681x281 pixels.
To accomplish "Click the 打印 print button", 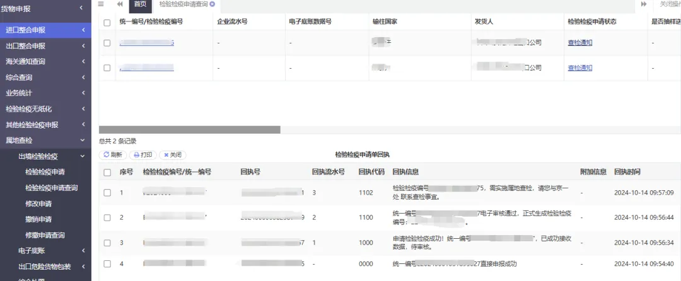I will pos(143,155).
